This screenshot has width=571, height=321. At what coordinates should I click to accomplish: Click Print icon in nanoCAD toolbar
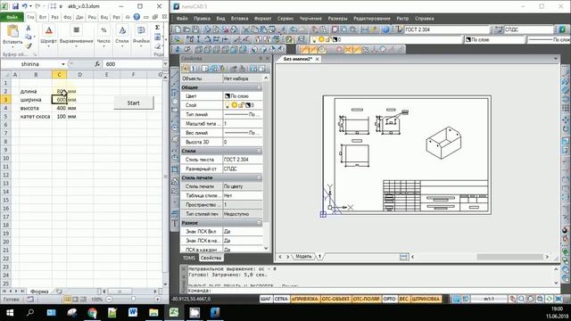207,29
